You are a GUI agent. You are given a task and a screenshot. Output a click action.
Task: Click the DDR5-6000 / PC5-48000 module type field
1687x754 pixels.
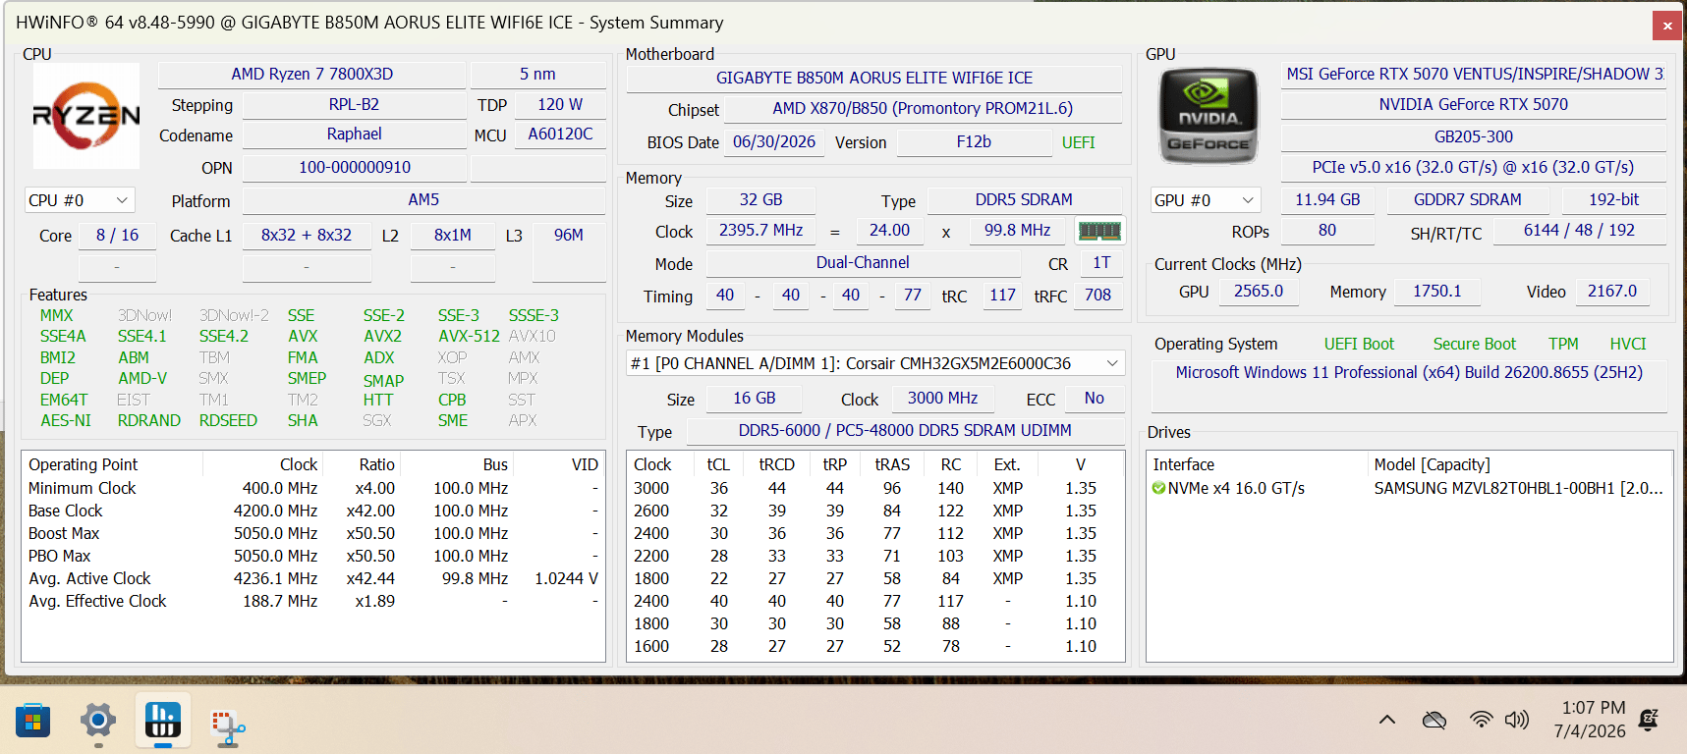pos(905,431)
